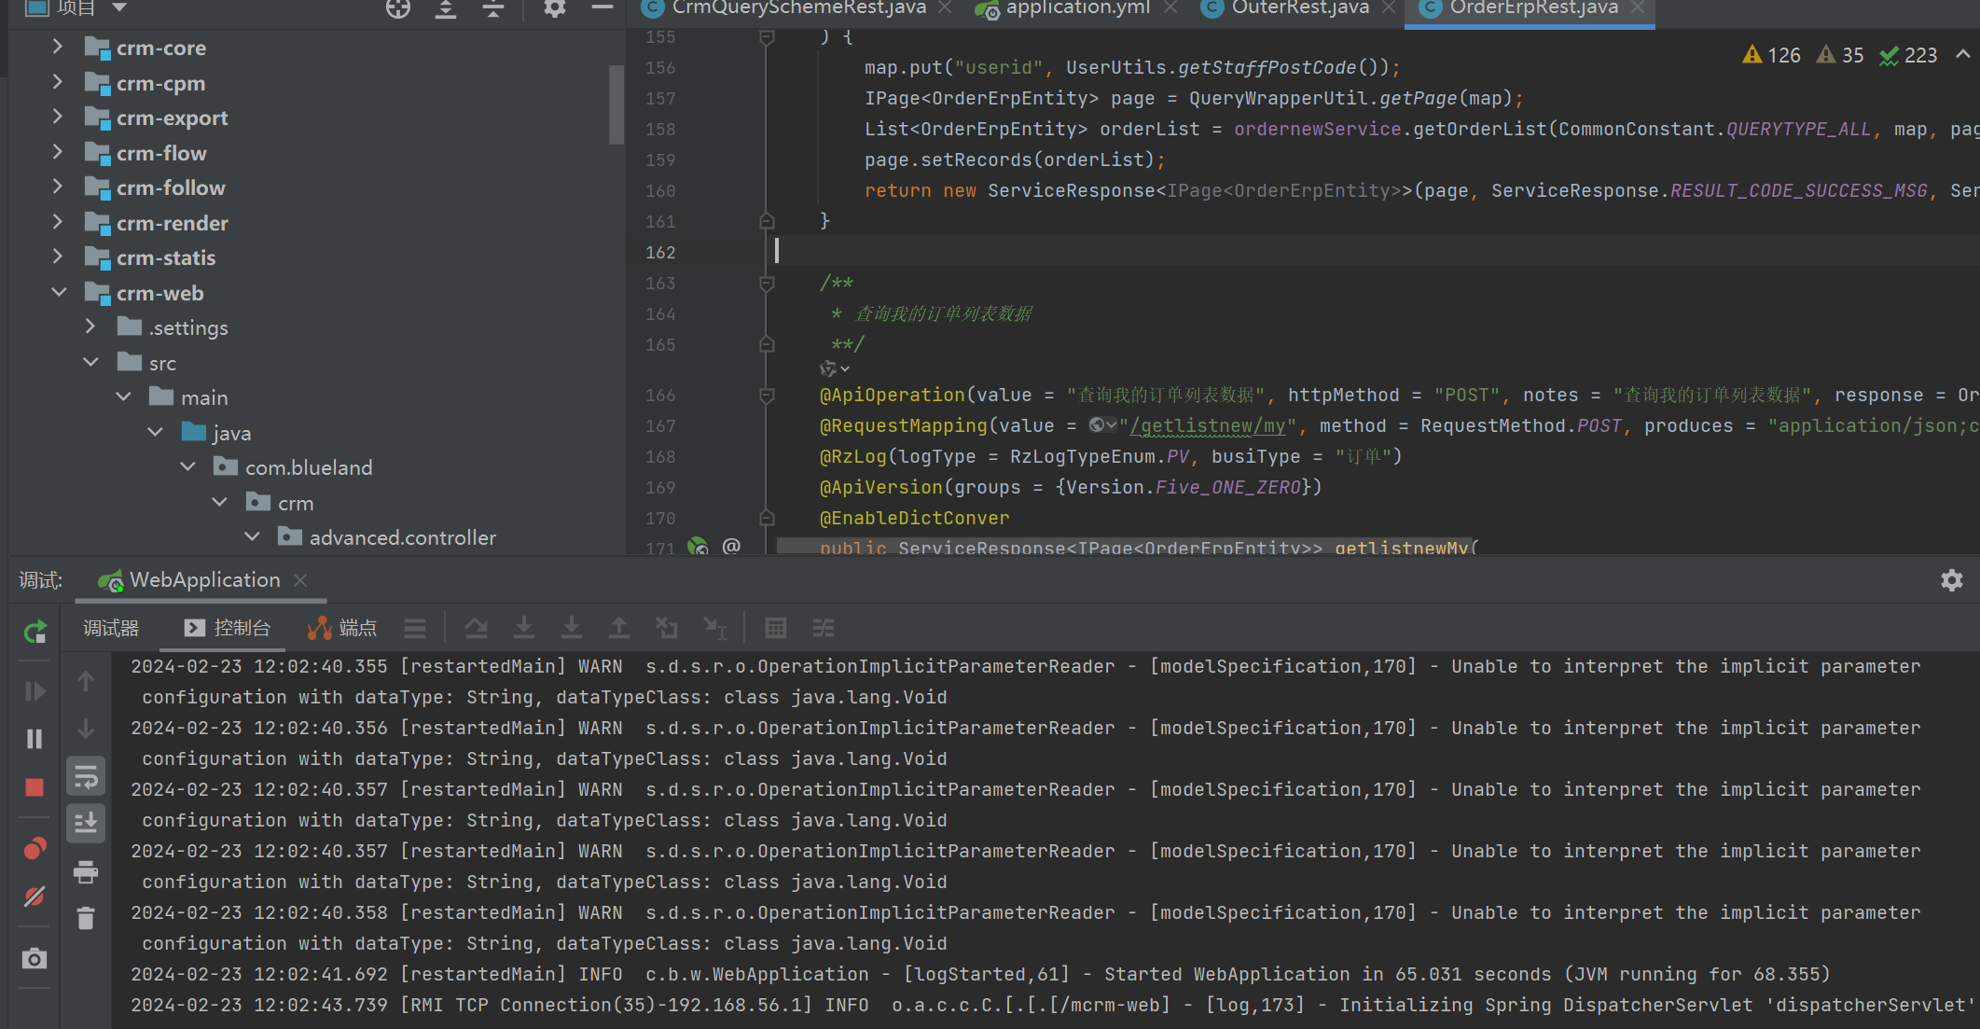The width and height of the screenshot is (1980, 1029).
Task: Toggle scroll to end of console
Action: click(86, 823)
